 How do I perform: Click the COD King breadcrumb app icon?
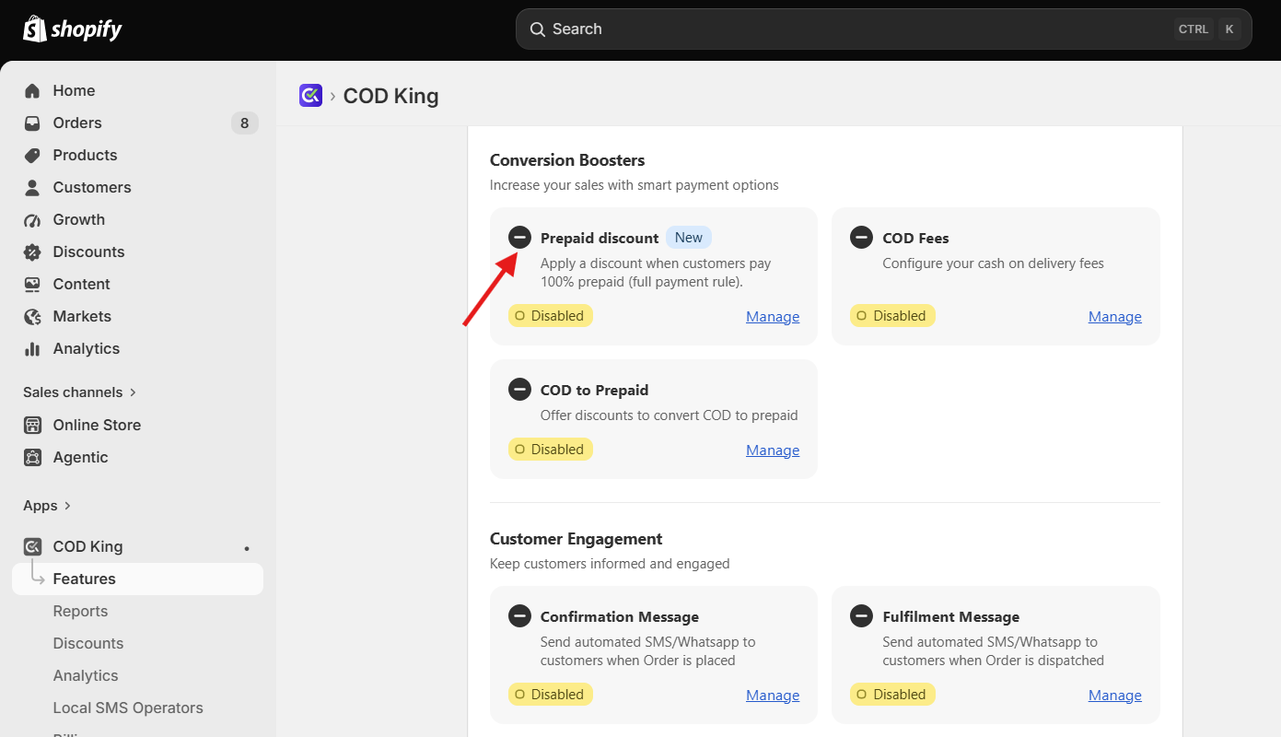(310, 96)
